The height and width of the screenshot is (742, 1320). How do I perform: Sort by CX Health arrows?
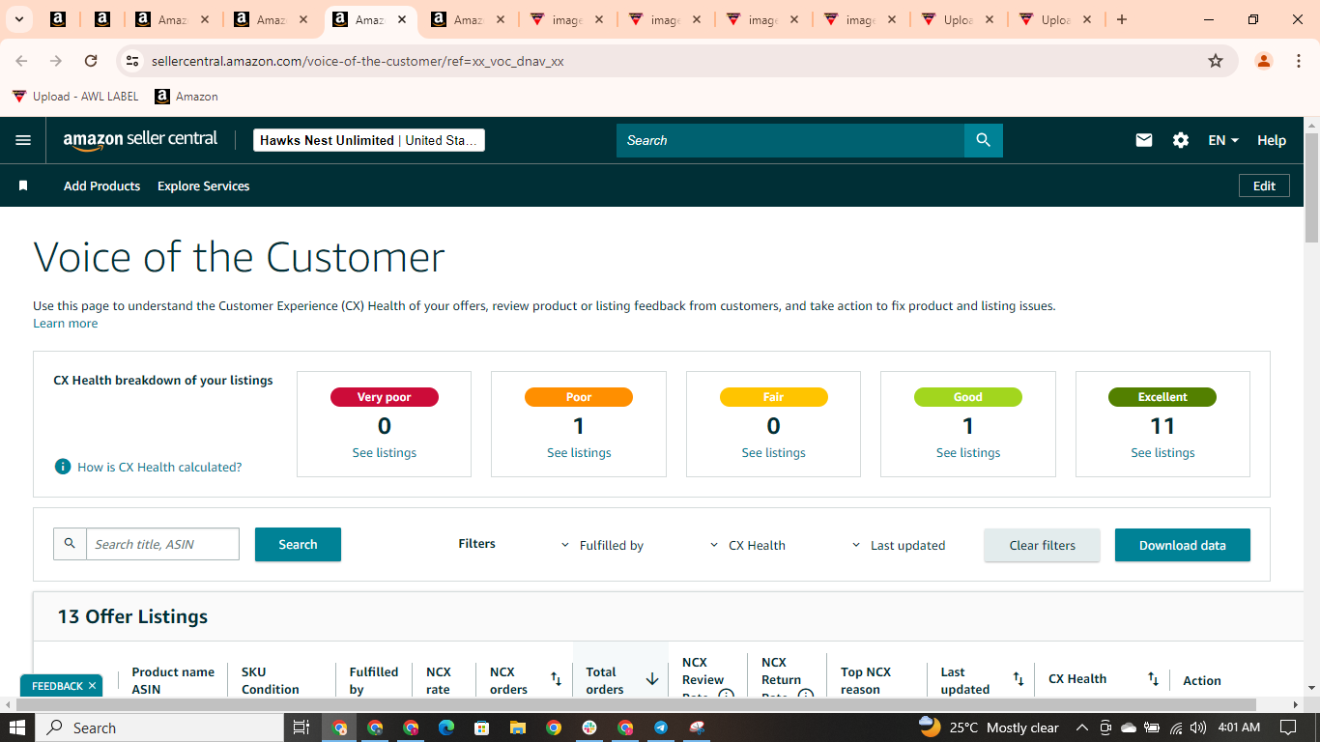(1153, 679)
